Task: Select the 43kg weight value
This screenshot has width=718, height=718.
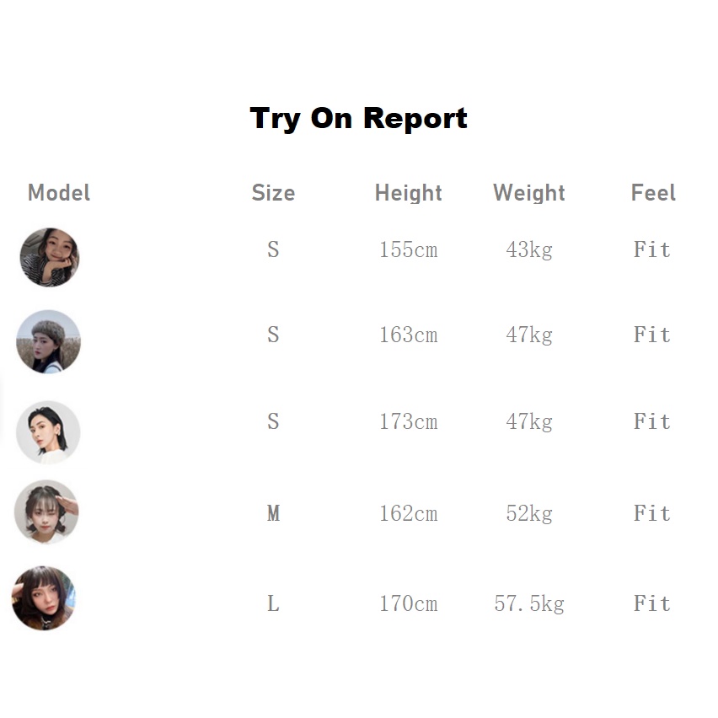Action: (x=529, y=250)
